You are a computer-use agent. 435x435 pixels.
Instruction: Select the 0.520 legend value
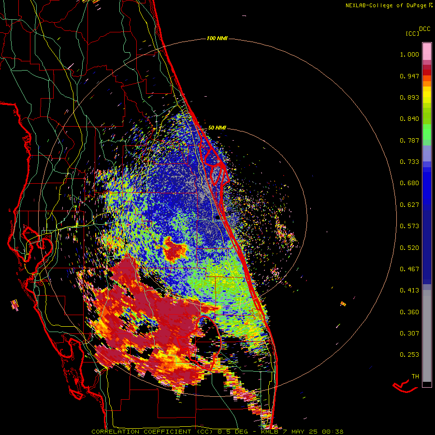[409, 248]
